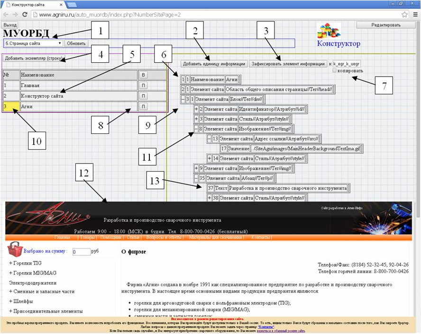Viewport: 421px width, 334px height.
Task: Click the 'Выбрано на сумму' label
Action: point(45,251)
